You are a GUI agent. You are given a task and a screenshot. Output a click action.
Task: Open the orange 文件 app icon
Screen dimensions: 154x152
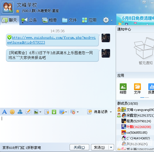(137, 89)
